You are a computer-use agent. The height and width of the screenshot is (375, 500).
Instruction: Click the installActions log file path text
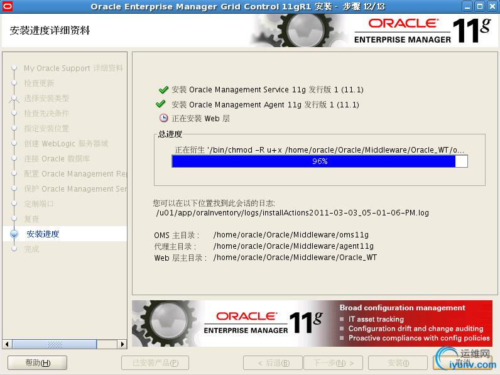293,213
